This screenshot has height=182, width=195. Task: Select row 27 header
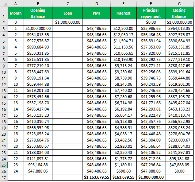click(4, 177)
